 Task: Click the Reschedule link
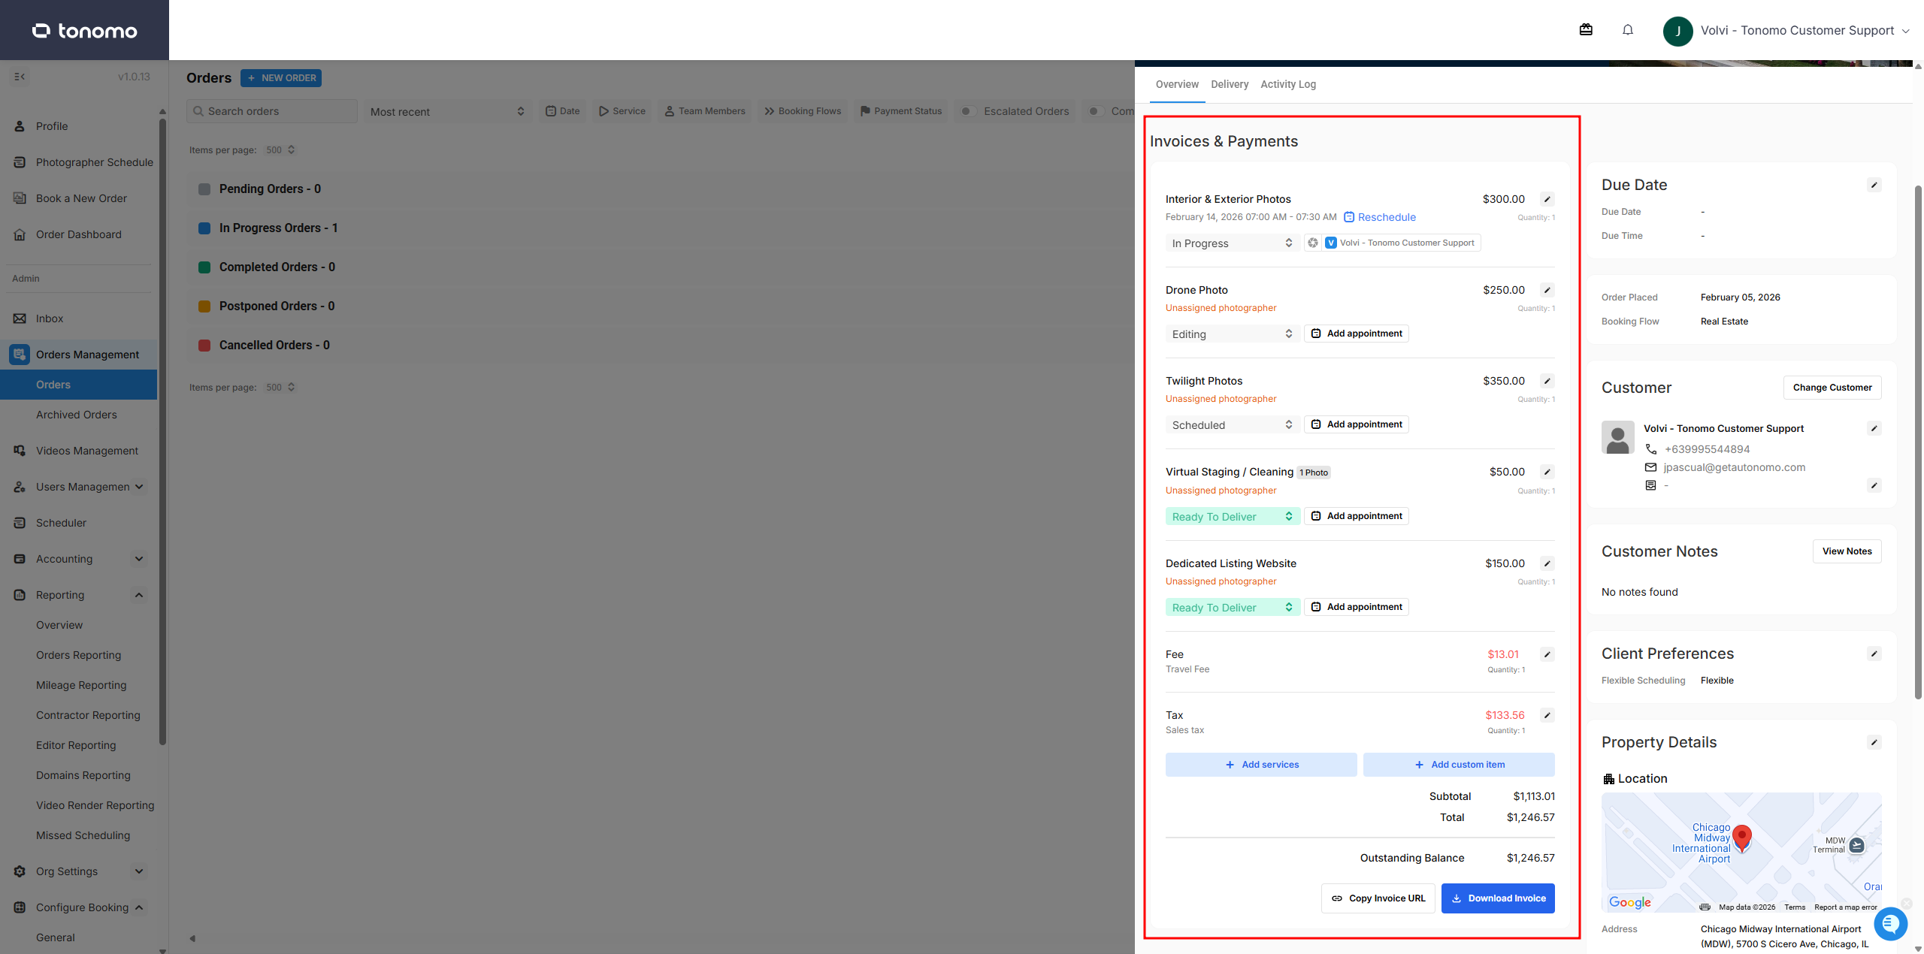1380,217
